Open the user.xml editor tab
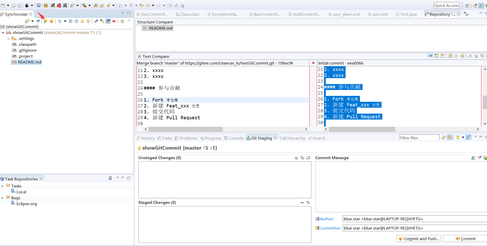 tap(378, 14)
